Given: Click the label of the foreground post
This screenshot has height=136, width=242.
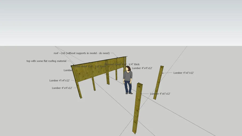Looking at the screenshot, I should (160, 94).
